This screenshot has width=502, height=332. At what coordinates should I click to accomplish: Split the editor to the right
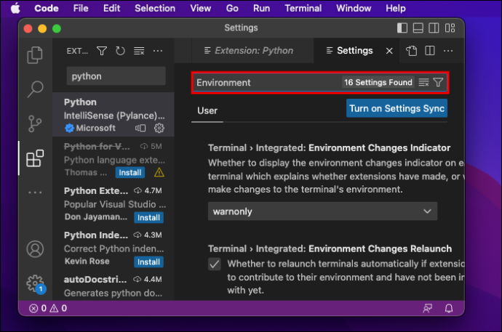coord(430,51)
